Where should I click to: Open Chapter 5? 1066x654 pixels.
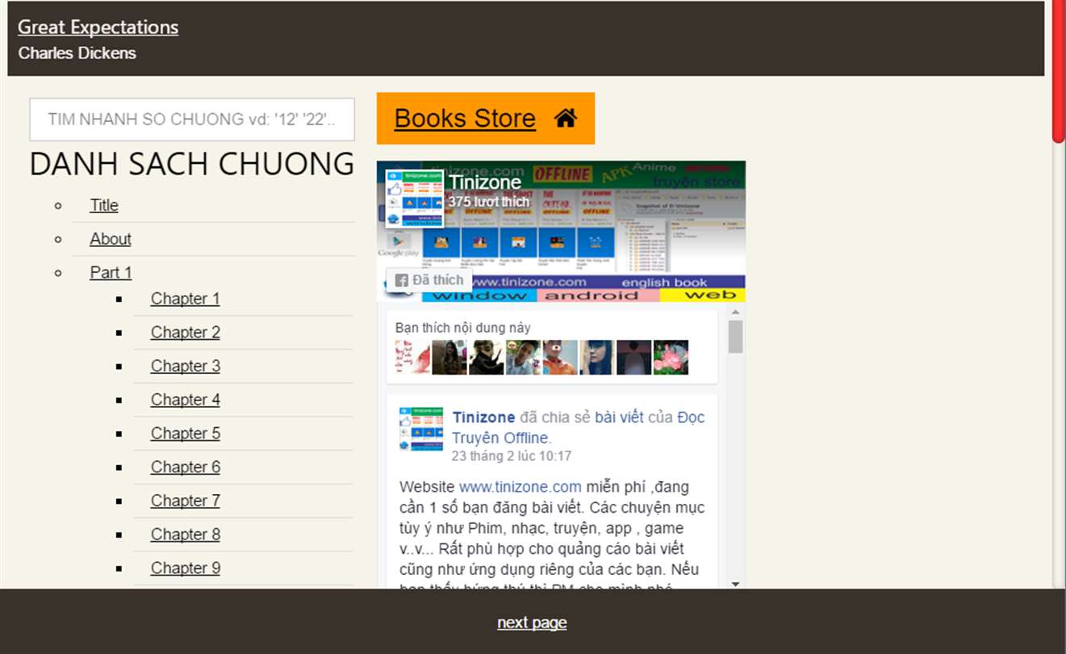point(185,434)
